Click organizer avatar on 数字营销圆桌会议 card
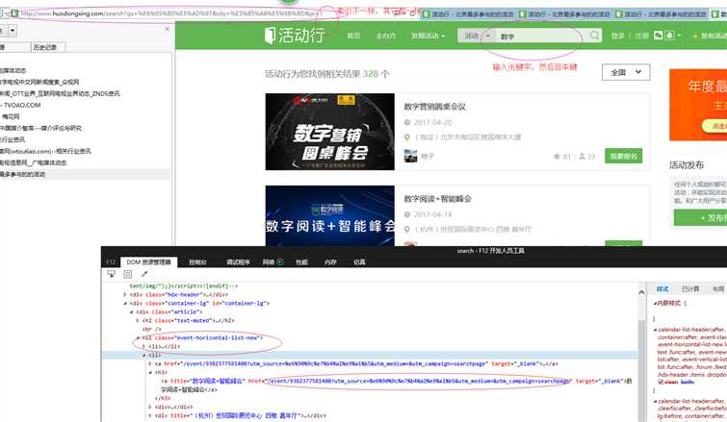The height and width of the screenshot is (422, 727). 410,156
